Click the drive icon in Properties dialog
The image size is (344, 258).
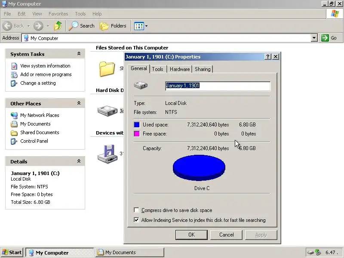point(141,85)
